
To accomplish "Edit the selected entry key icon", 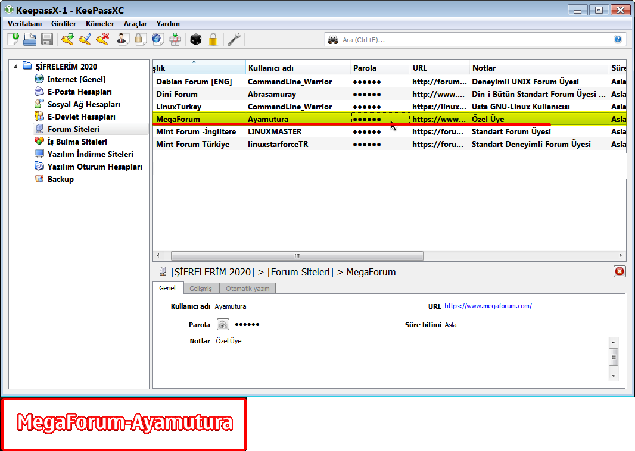I will pyautogui.click(x=85, y=39).
